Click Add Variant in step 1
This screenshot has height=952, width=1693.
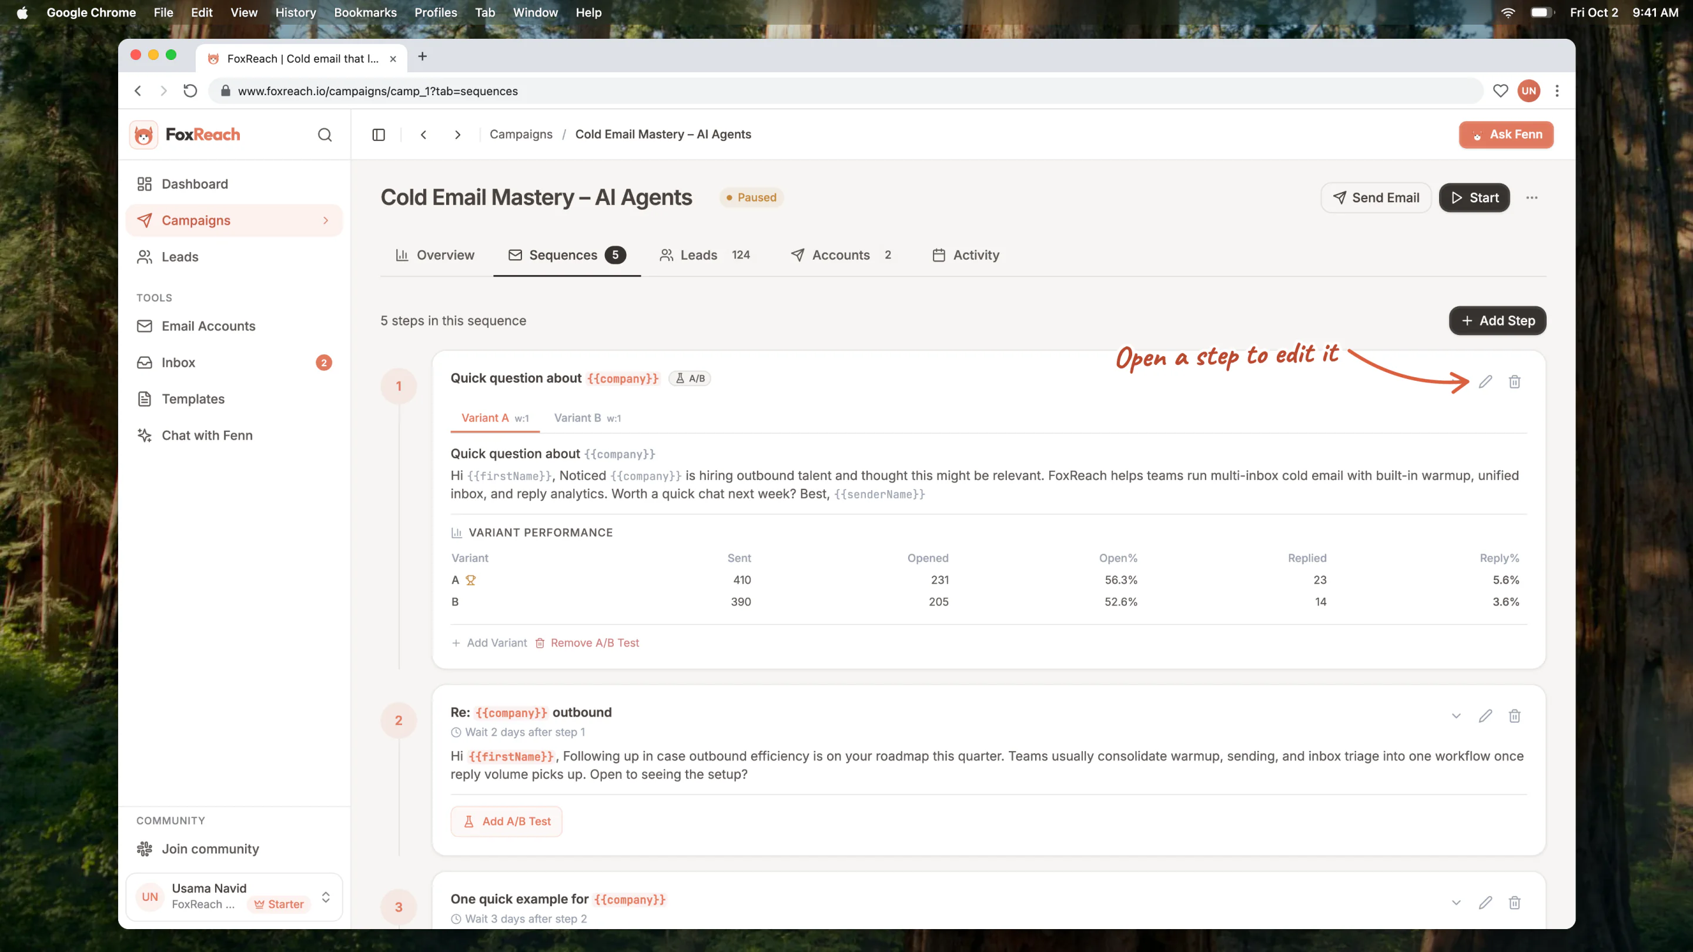click(489, 643)
